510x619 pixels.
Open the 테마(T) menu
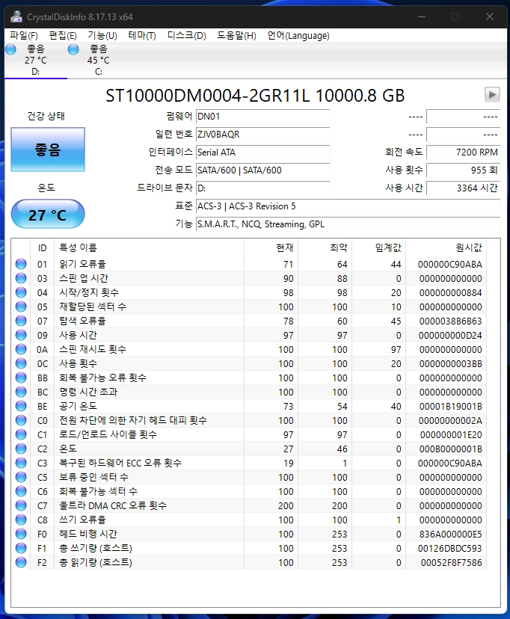[142, 36]
